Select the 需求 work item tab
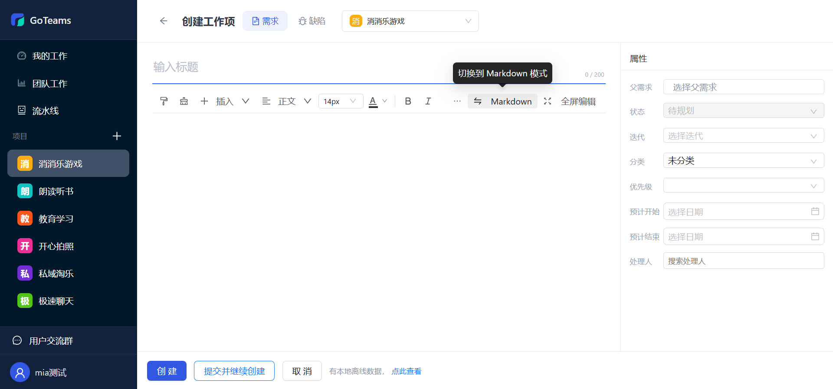This screenshot has height=389, width=833. tap(265, 21)
